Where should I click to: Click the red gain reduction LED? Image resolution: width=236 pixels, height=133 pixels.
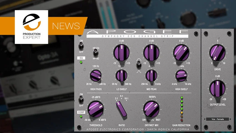[182, 120]
